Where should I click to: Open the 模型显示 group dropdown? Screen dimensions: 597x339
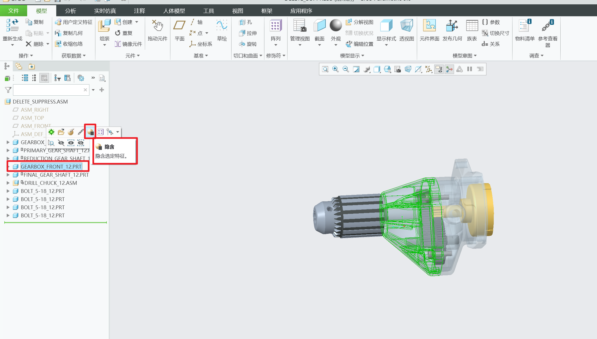tap(352, 56)
